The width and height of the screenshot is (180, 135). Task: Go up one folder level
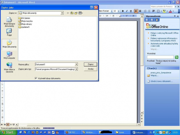pyautogui.click(x=72, y=13)
